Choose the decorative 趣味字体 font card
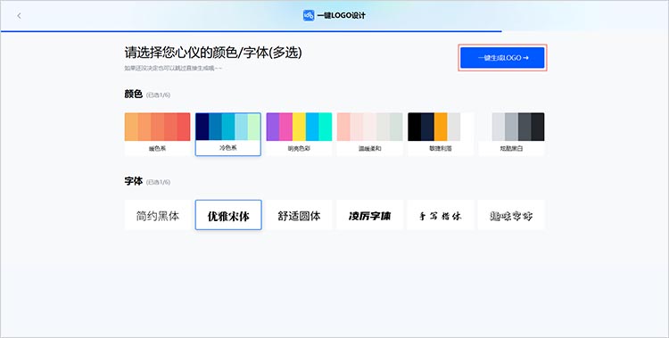This screenshot has height=338, width=669. [x=512, y=215]
